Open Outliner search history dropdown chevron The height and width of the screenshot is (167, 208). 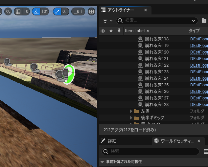pyautogui.click(x=194, y=21)
